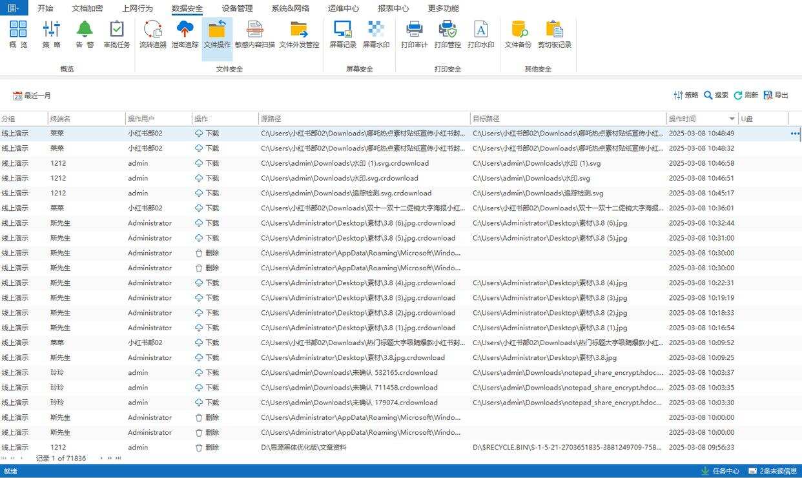This screenshot has width=802, height=478.
Task: Open 文件外发管控 in the ribbon
Action: [299, 34]
